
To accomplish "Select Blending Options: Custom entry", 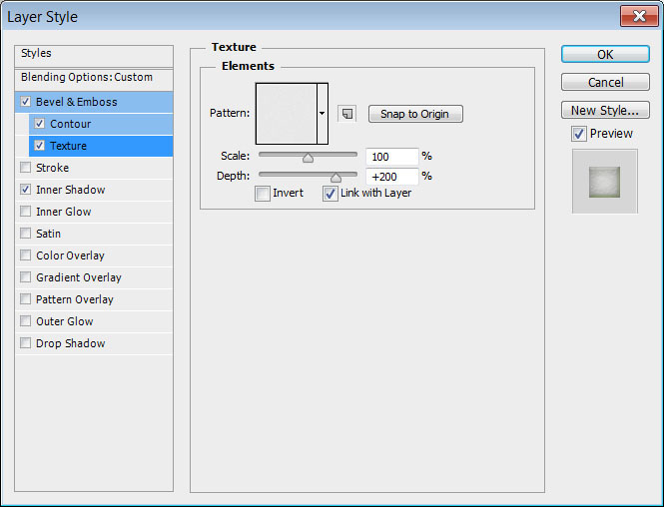I will (x=87, y=77).
